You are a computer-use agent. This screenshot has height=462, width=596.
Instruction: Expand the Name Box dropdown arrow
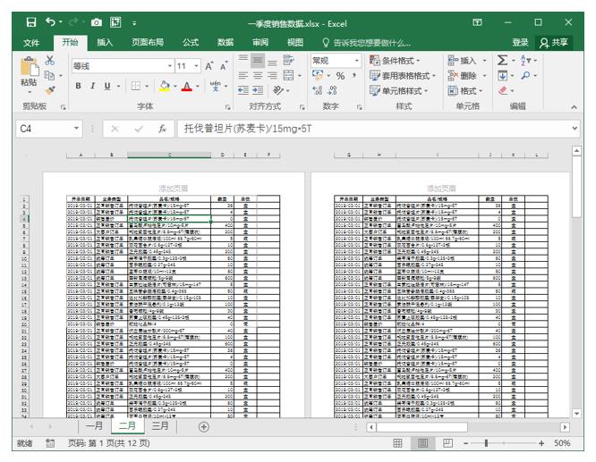coord(76,129)
